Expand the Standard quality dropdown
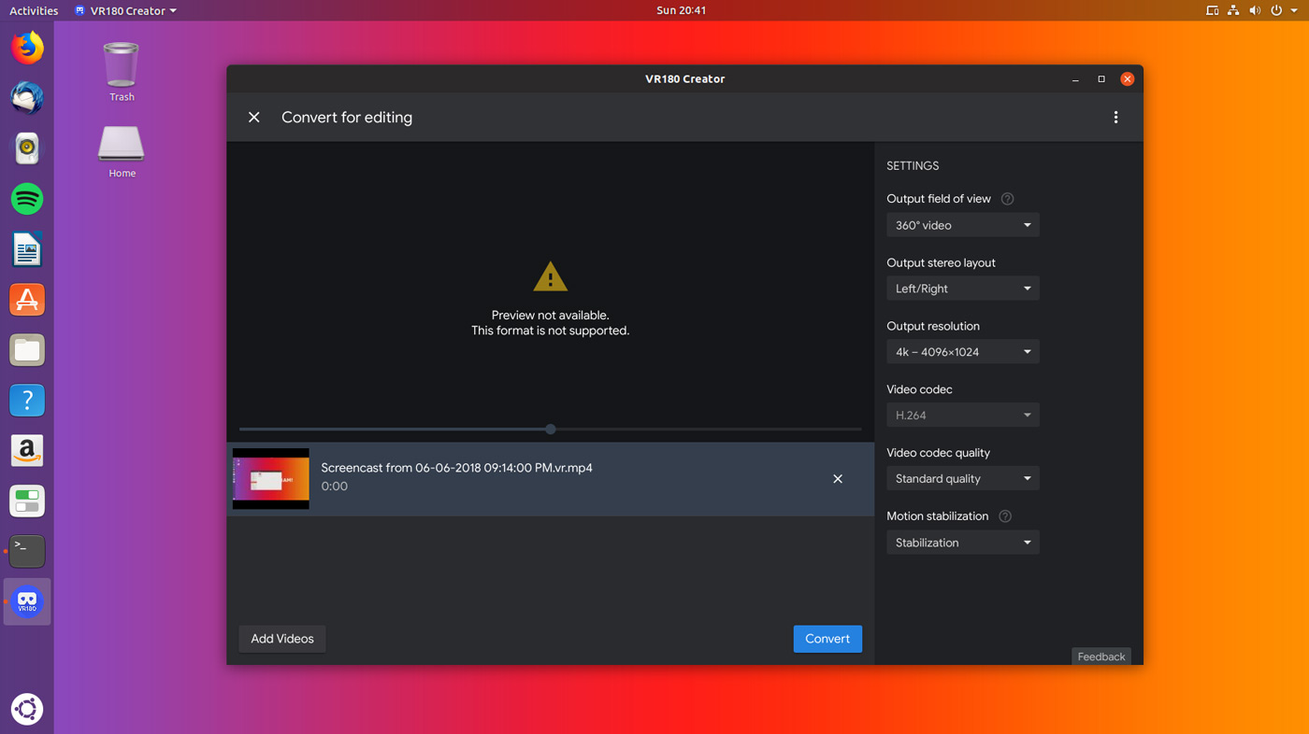The height and width of the screenshot is (734, 1309). pos(962,479)
